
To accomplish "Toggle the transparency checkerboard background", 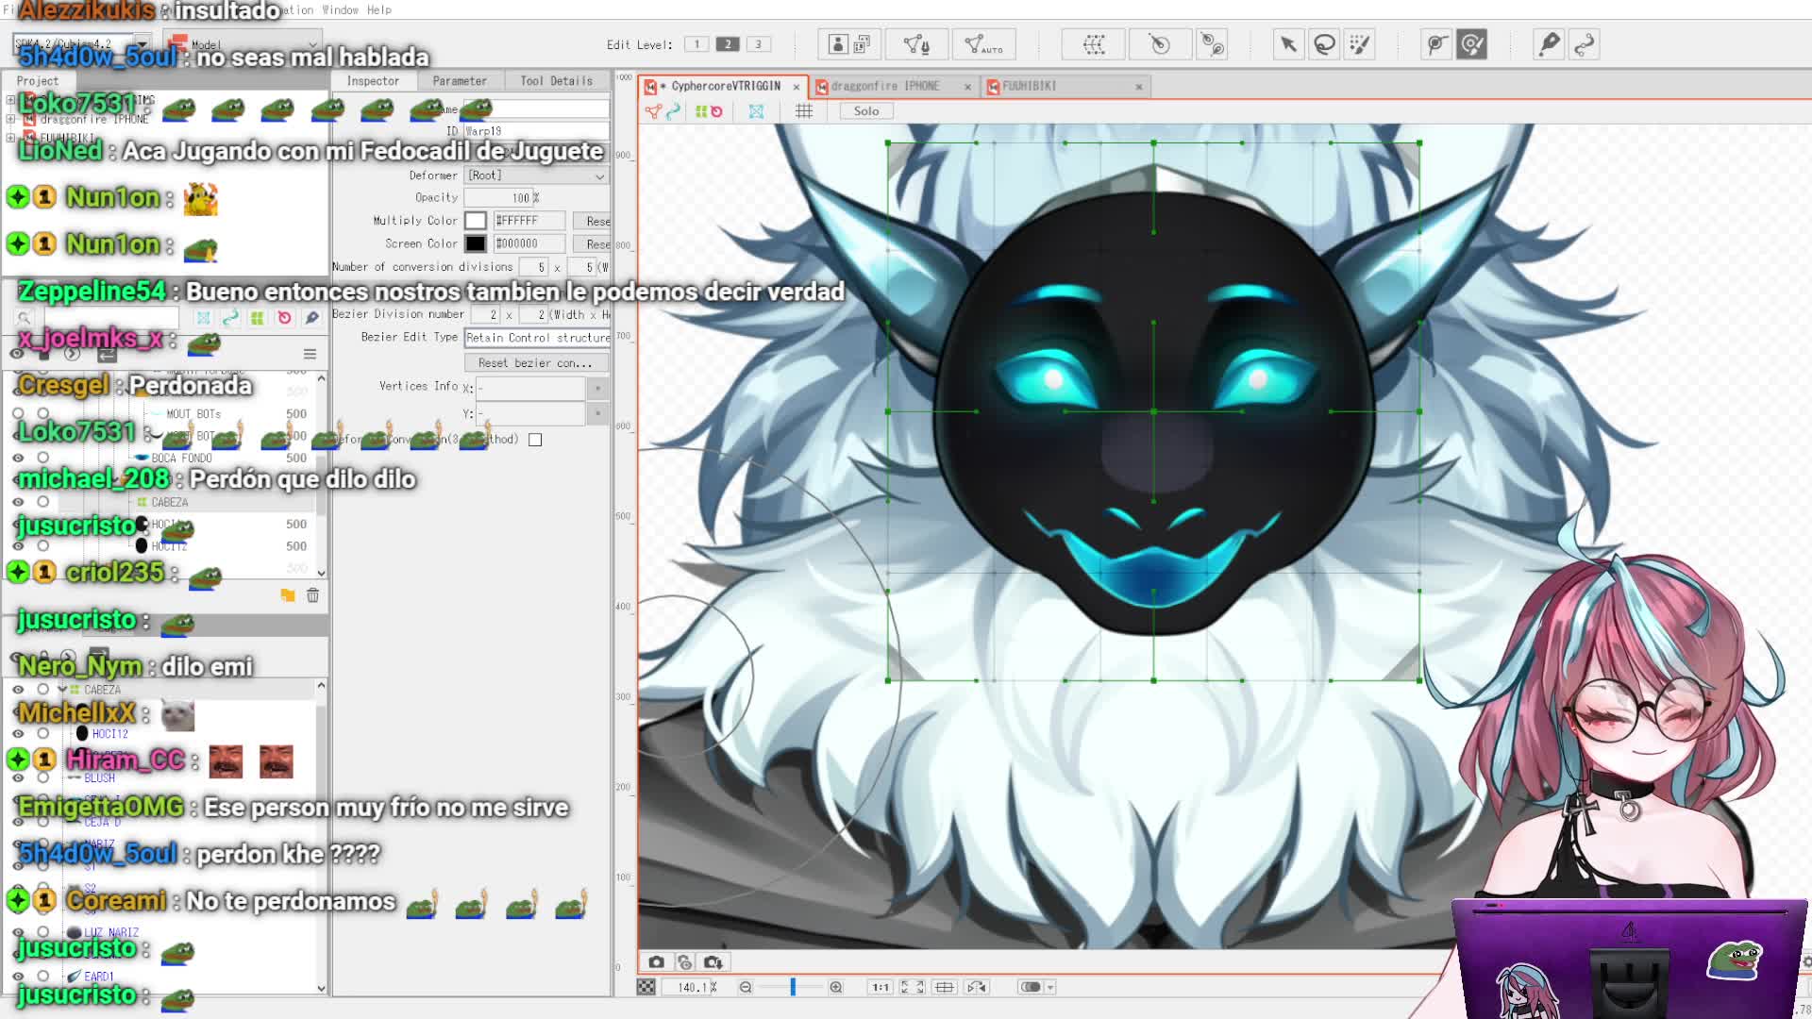I will [646, 987].
